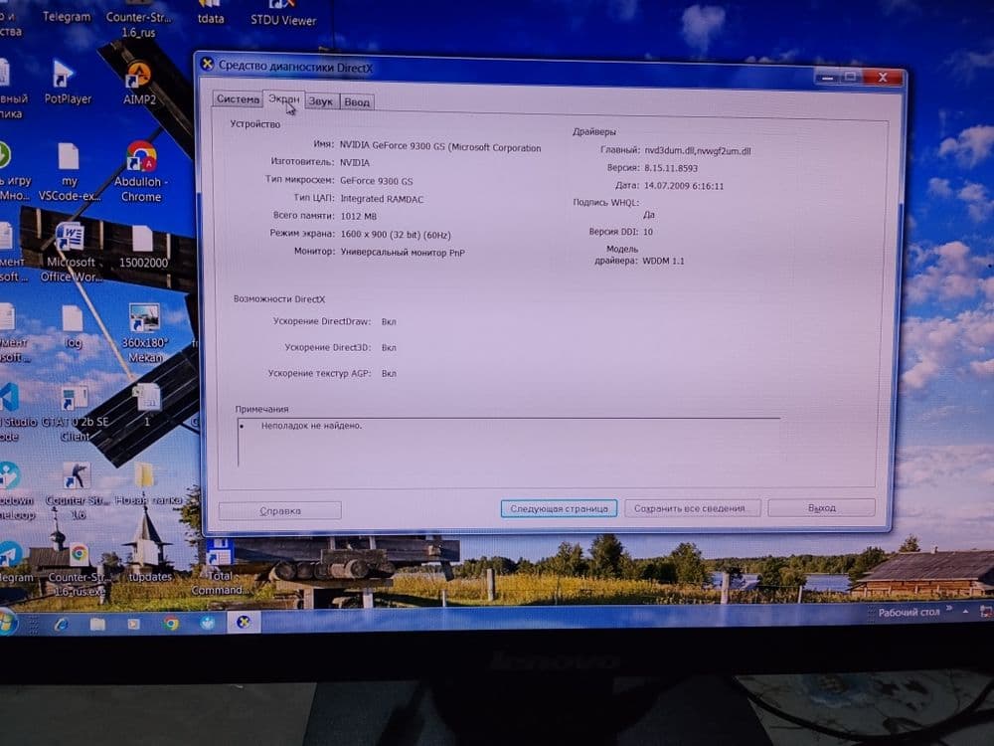994x746 pixels.
Task: Select the STDU Viewer desktop shortcut
Action: 282,14
